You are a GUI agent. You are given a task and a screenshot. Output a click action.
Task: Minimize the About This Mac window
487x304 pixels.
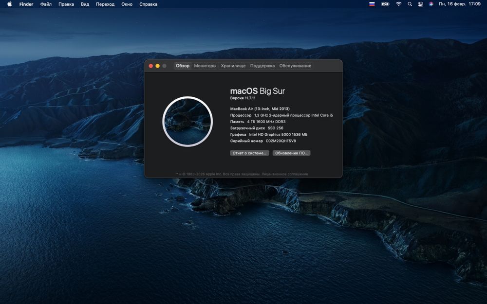click(x=157, y=66)
